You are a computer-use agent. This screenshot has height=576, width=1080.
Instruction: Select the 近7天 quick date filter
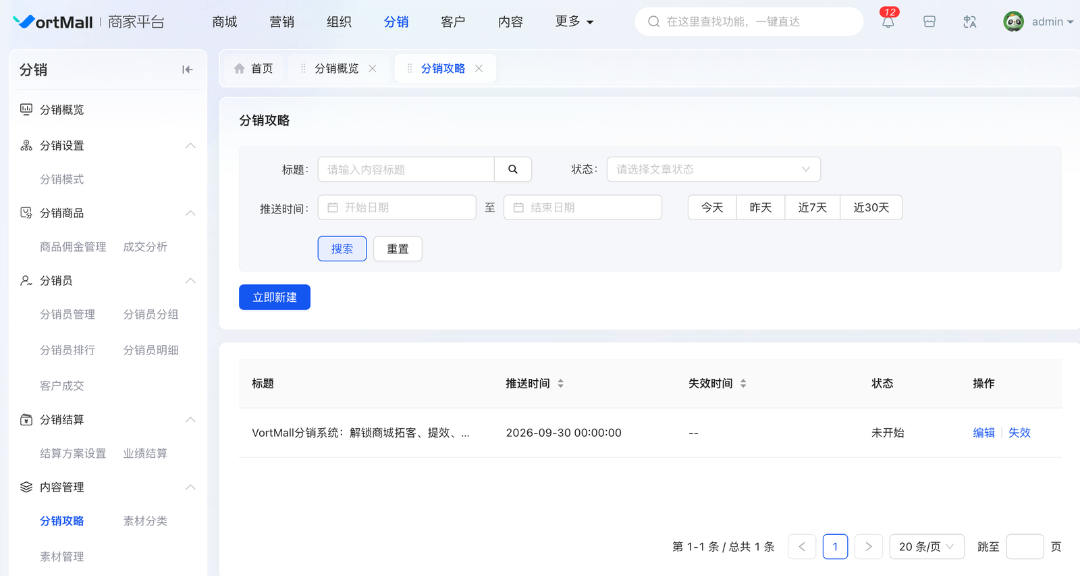point(812,208)
